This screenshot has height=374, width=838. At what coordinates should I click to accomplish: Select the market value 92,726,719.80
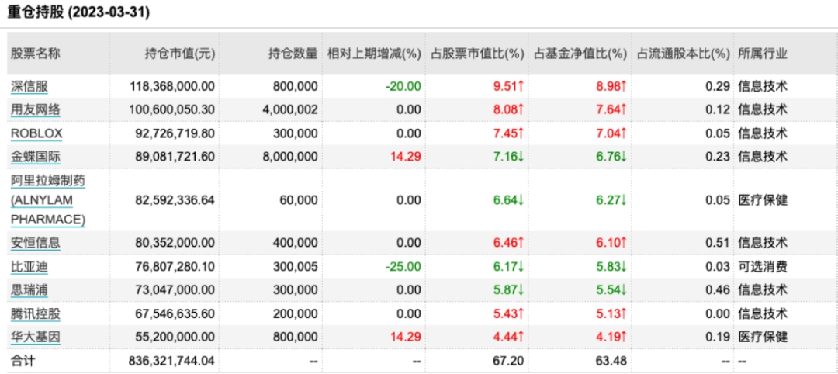pyautogui.click(x=175, y=133)
